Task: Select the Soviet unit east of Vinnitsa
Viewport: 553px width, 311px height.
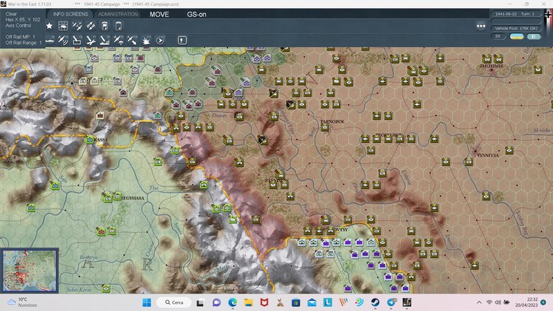Action: point(509,151)
